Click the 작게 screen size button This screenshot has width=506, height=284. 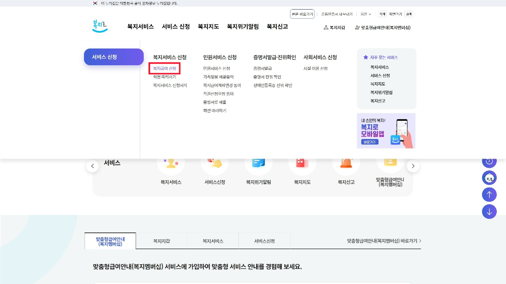pyautogui.click(x=382, y=14)
